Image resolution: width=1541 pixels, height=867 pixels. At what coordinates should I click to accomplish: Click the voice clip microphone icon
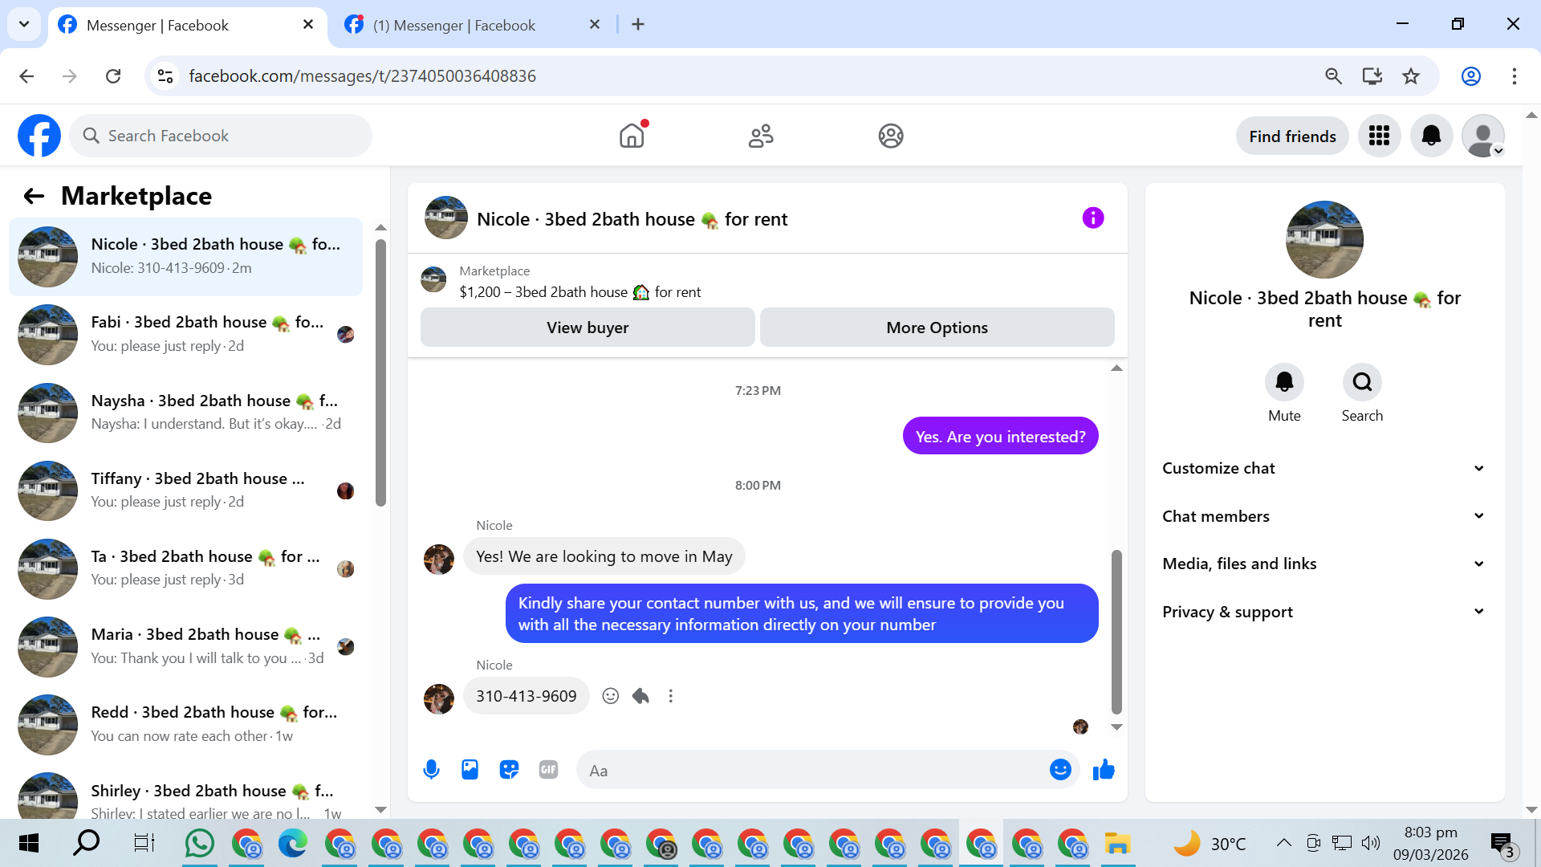[431, 770]
